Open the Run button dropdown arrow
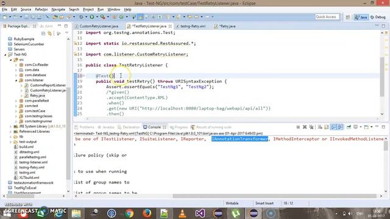The image size is (390, 219). tap(97, 17)
